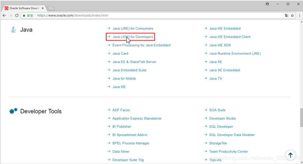Open the SQL Developer link
This screenshot has height=164, width=303.
click(x=221, y=127)
